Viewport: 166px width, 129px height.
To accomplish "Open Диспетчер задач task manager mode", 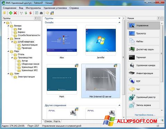I will tap(144, 49).
